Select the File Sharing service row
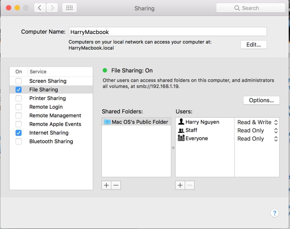The width and height of the screenshot is (290, 229). (x=51, y=89)
